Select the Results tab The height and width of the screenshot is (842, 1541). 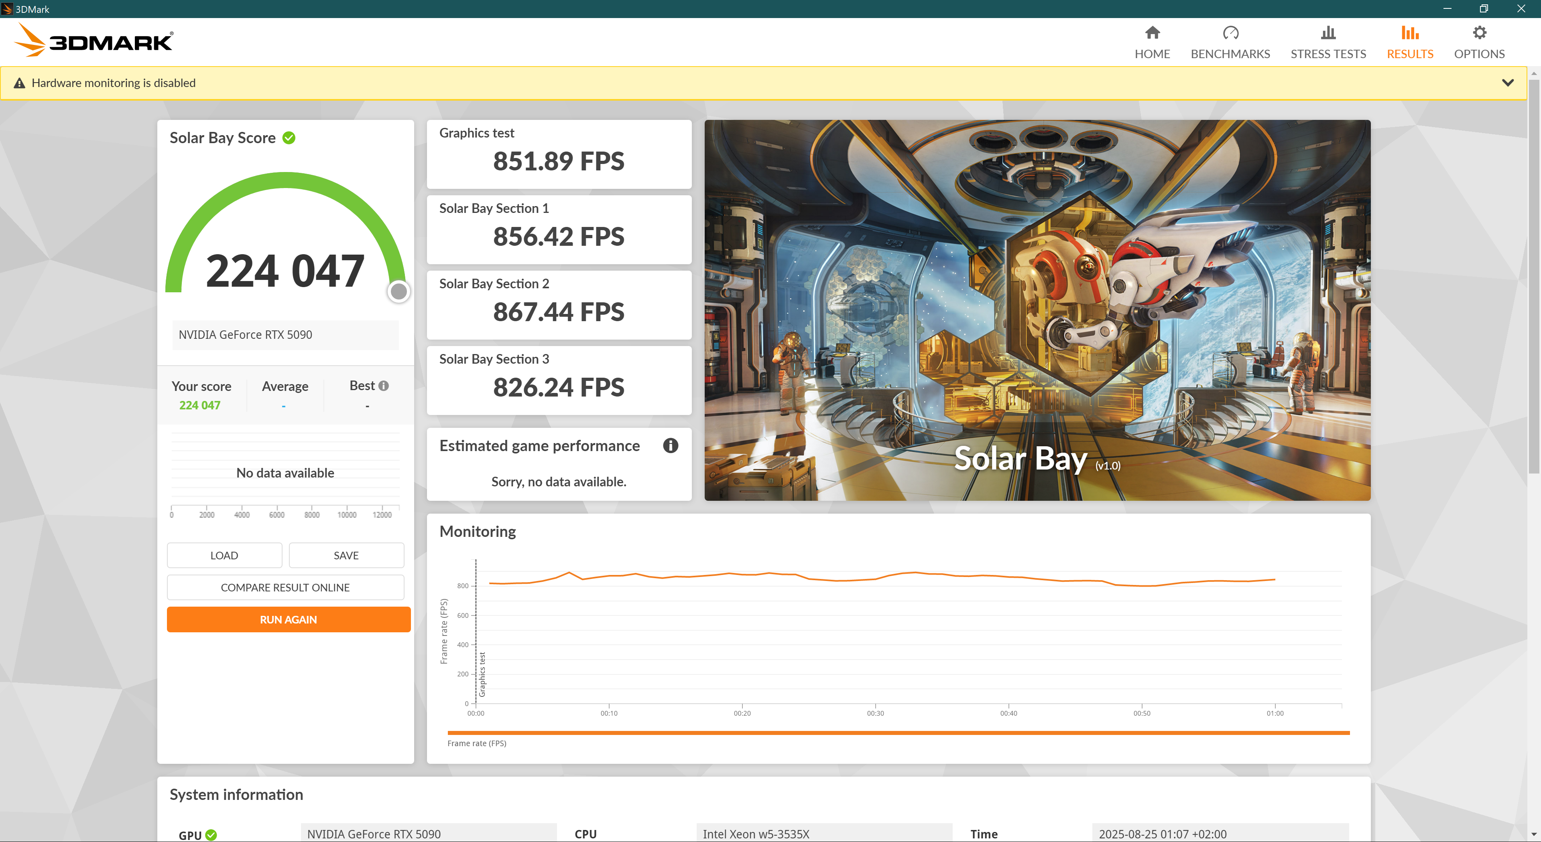1409,43
